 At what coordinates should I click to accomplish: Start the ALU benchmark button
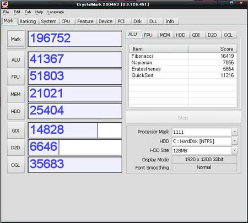(x=16, y=60)
